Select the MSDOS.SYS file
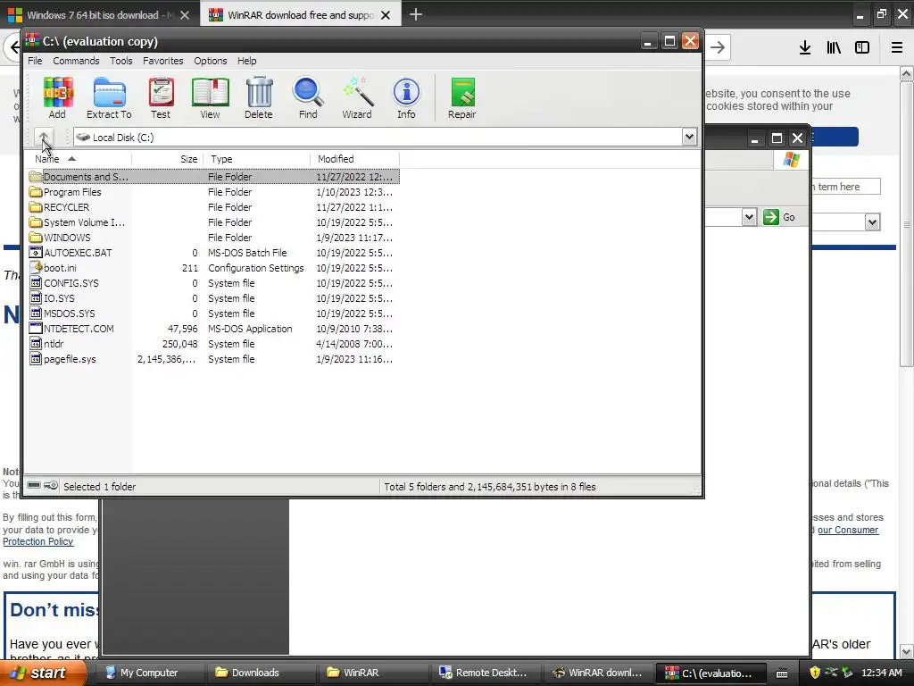This screenshot has height=686, width=914. click(213, 314)
